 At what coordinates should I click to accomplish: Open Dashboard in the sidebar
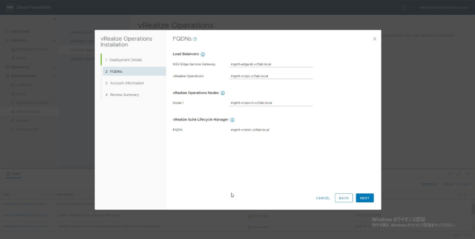click(x=20, y=32)
